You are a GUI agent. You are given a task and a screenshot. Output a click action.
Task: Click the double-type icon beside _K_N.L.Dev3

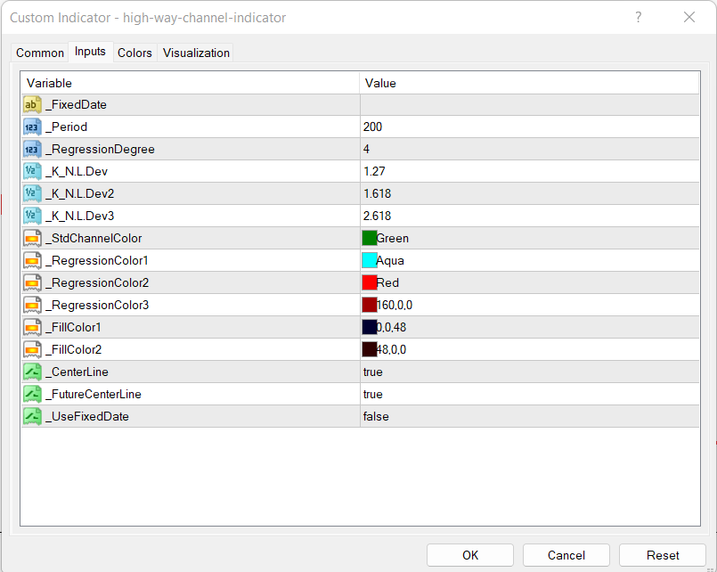(x=32, y=217)
